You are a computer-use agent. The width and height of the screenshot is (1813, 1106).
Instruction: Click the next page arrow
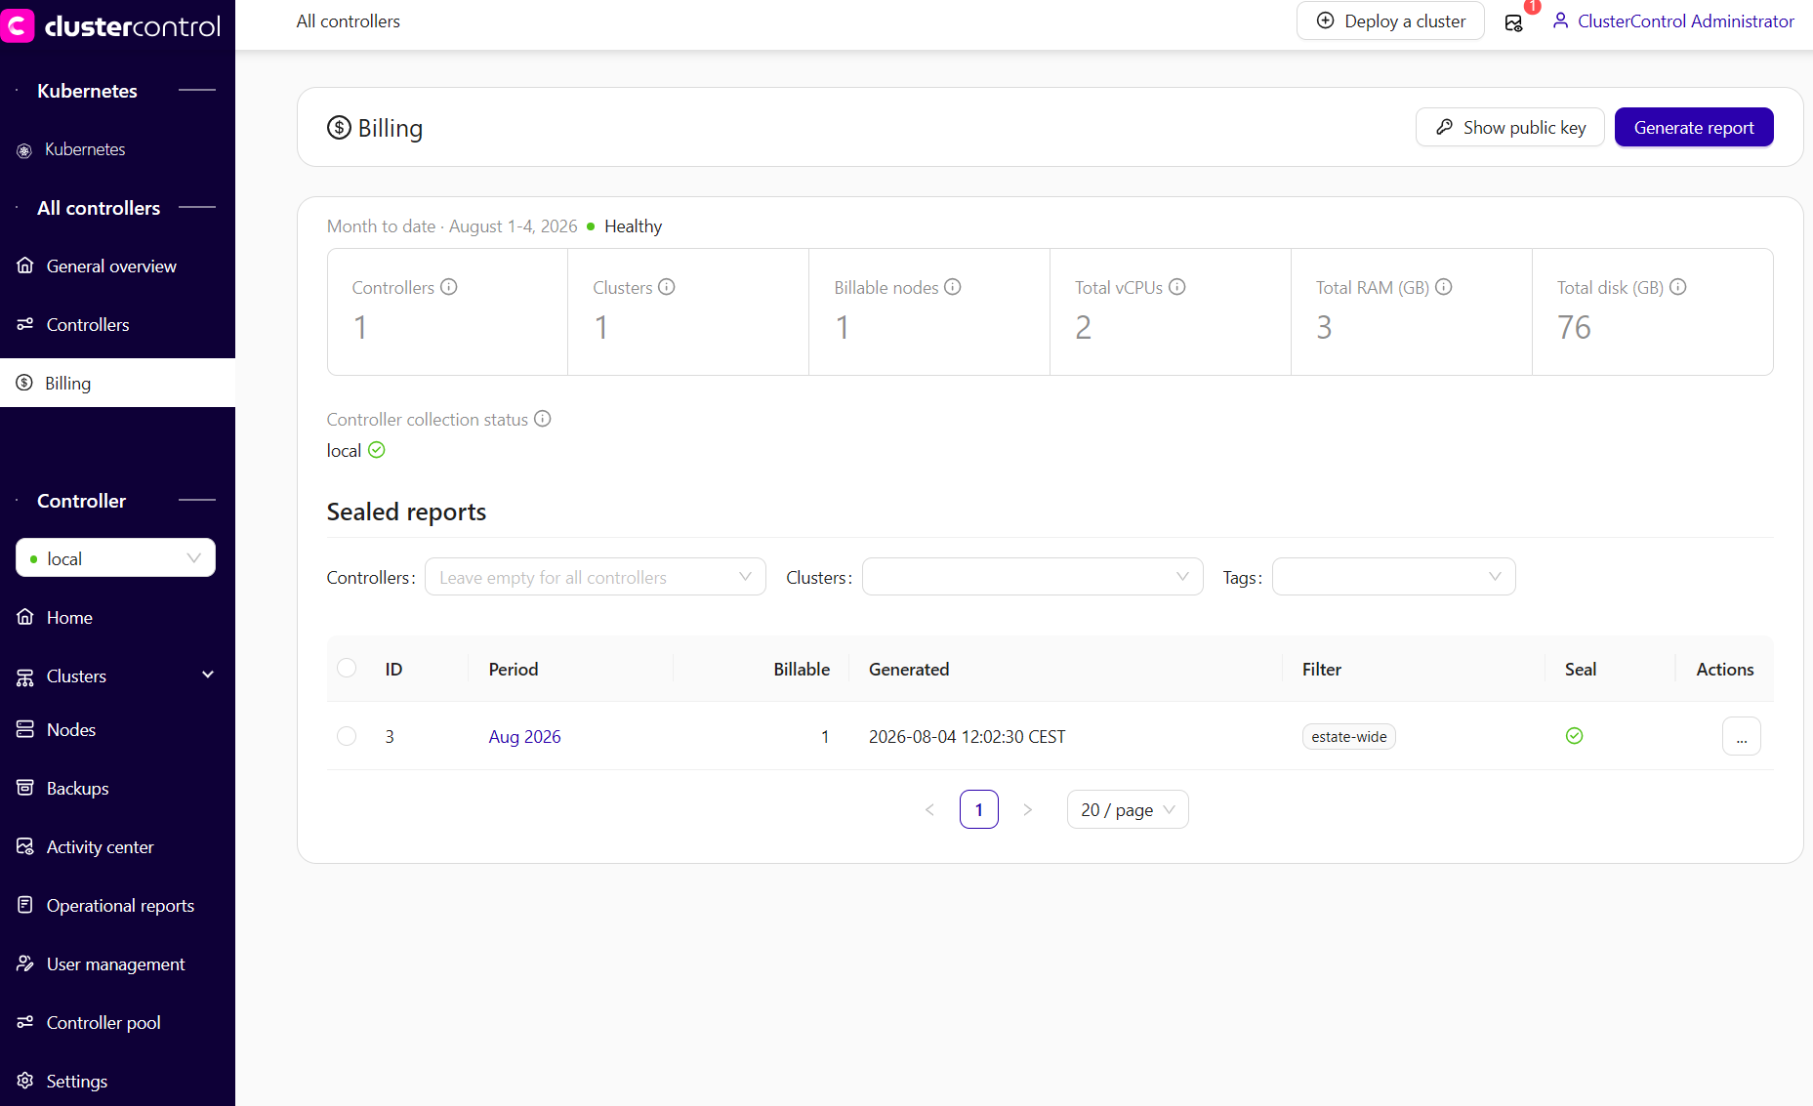[x=1027, y=809]
